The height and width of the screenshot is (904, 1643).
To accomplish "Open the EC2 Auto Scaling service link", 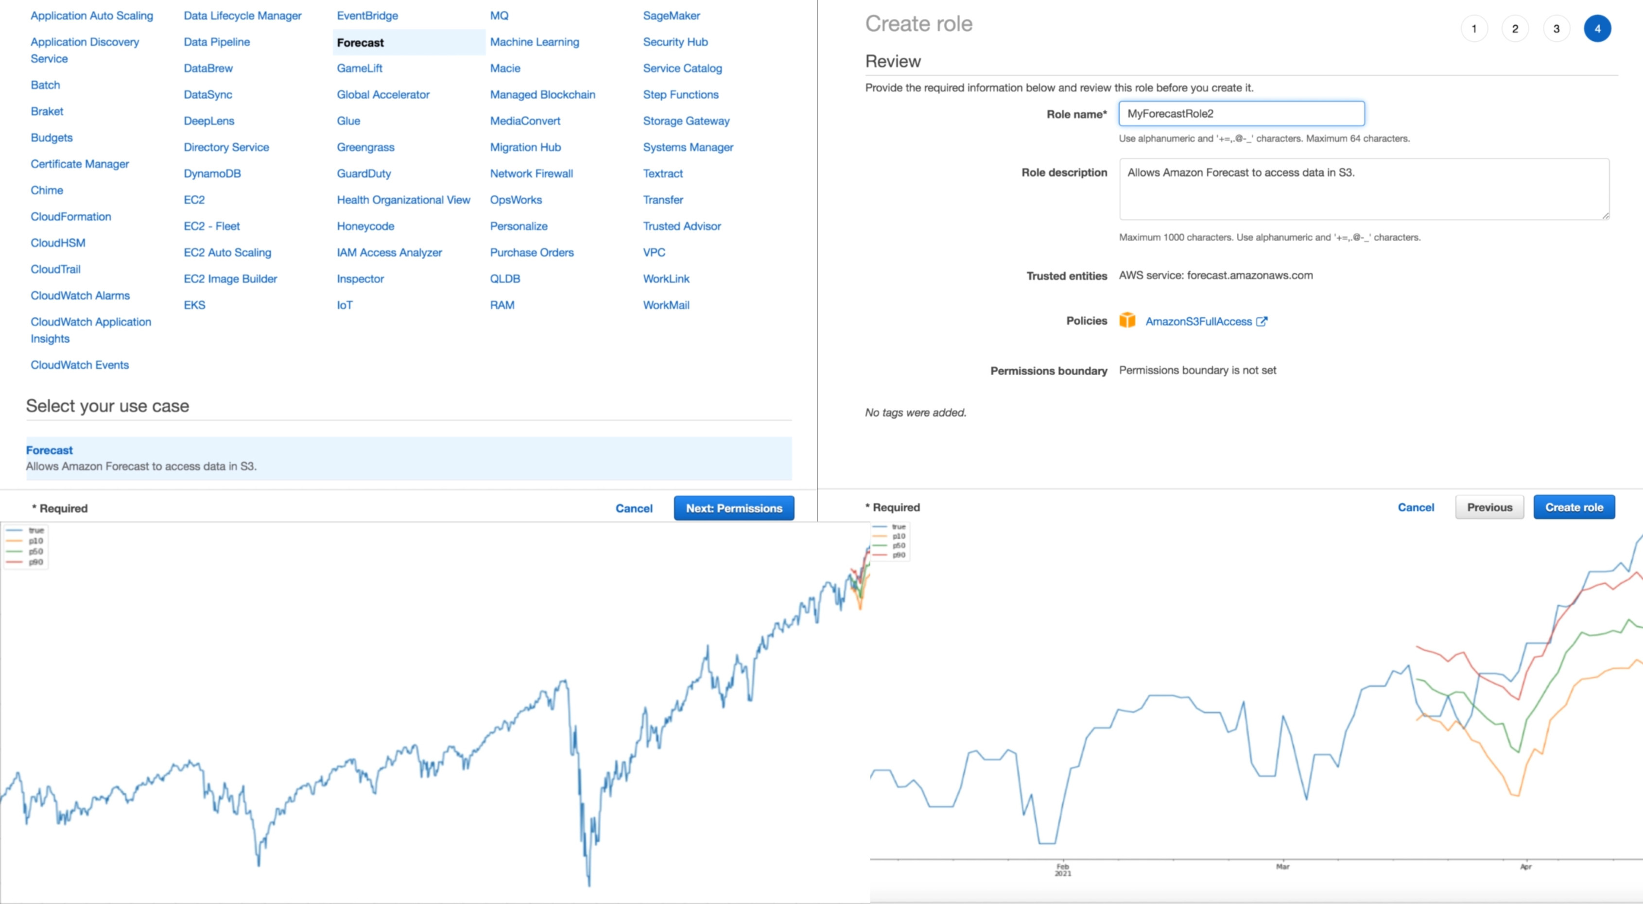I will (x=227, y=252).
